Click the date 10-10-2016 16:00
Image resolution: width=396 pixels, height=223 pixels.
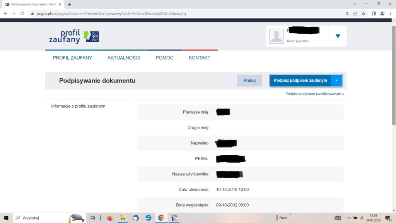point(232,190)
